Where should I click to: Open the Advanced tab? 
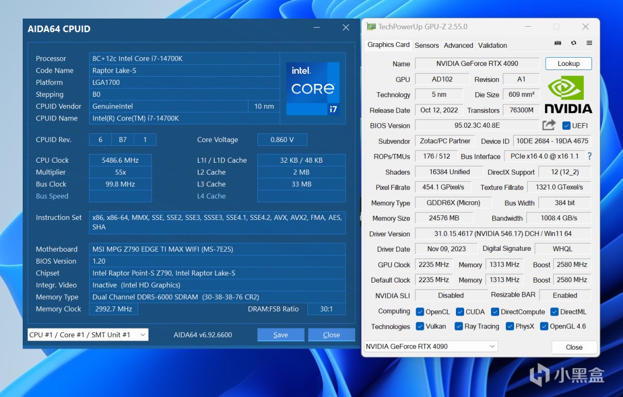coord(458,45)
